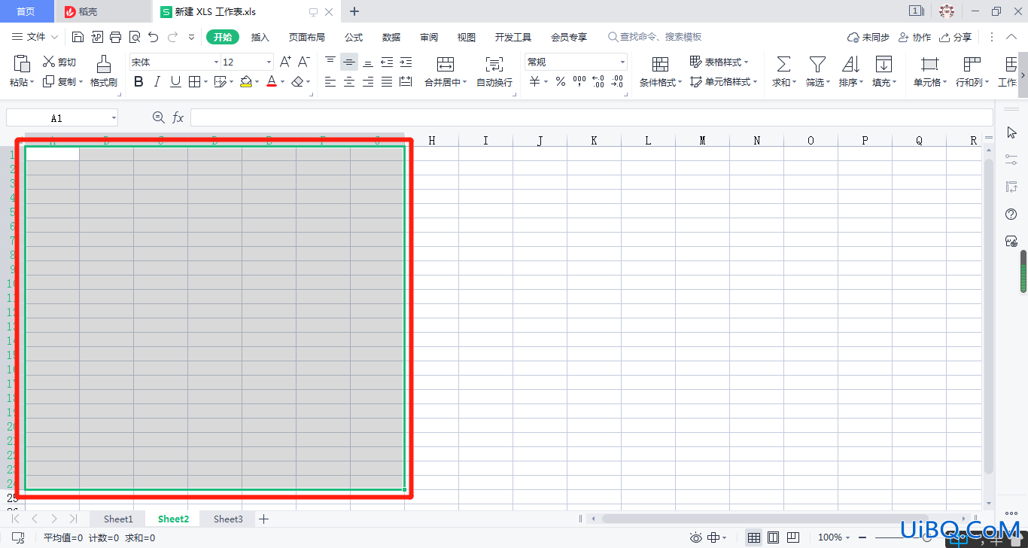Click the thousands separator icon

(579, 82)
